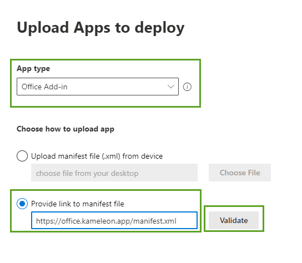The width and height of the screenshot is (302, 263).
Task: Click the App type label
Action: pyautogui.click(x=33, y=69)
